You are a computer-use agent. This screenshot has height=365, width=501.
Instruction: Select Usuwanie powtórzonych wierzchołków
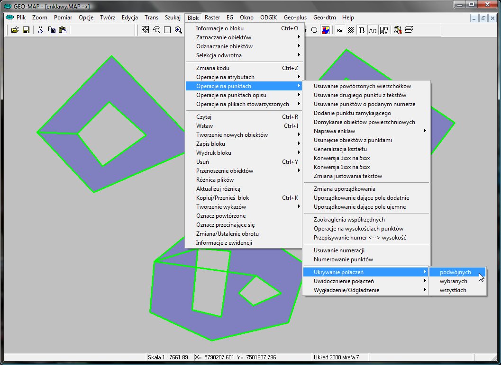[x=366, y=86]
